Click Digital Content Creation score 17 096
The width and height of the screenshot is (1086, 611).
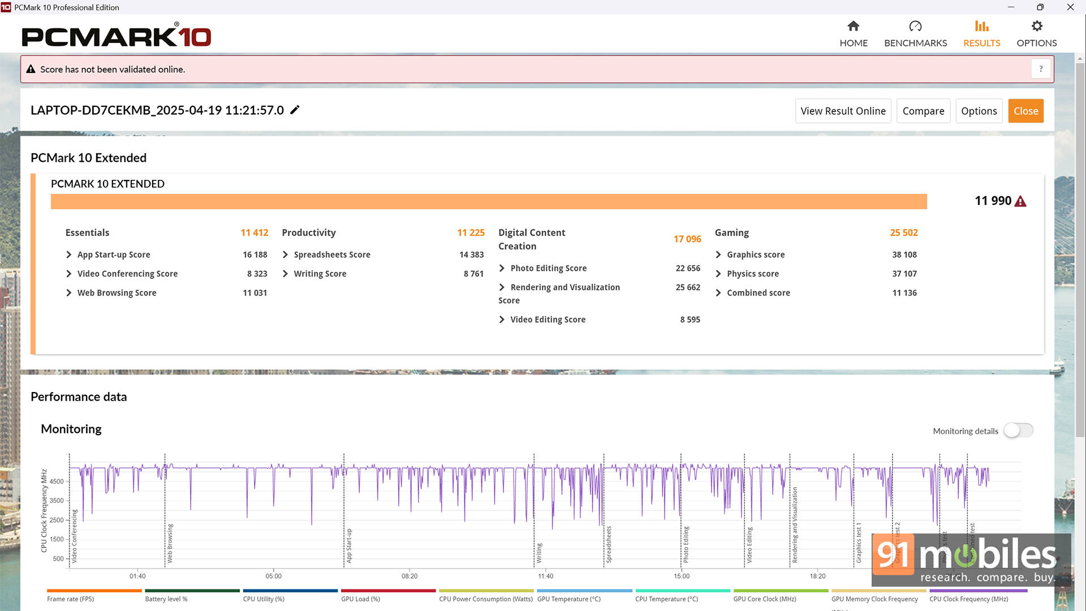click(687, 239)
